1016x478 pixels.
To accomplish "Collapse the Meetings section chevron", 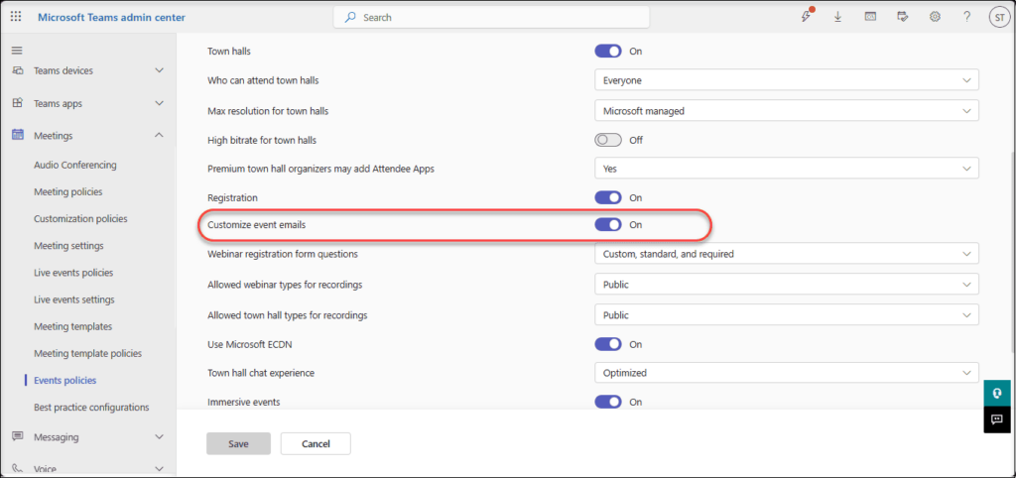I will 160,136.
